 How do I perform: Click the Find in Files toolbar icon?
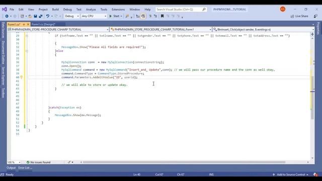[x=127, y=16]
